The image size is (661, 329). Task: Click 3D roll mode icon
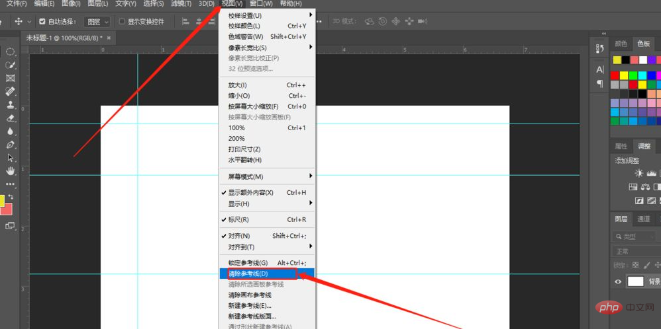tap(383, 21)
